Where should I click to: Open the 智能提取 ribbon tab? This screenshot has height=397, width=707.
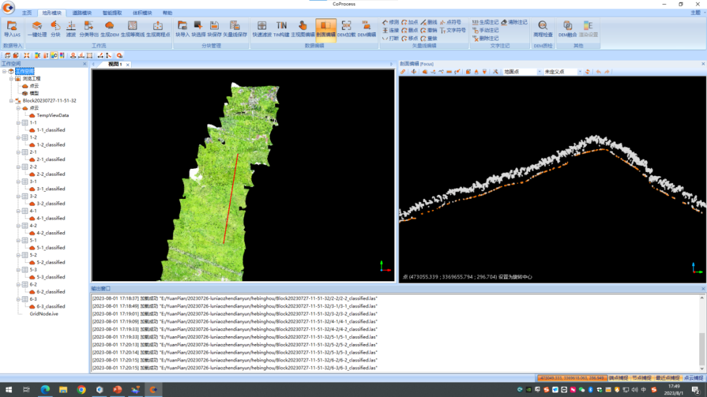pos(112,13)
